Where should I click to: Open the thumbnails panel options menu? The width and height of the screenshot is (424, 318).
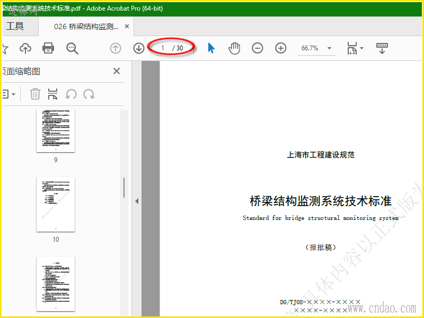tap(9, 94)
